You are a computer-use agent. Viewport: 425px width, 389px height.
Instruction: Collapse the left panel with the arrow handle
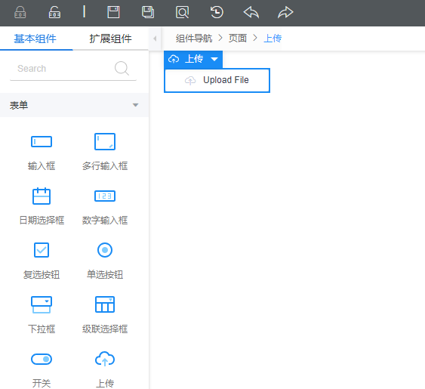coord(155,39)
